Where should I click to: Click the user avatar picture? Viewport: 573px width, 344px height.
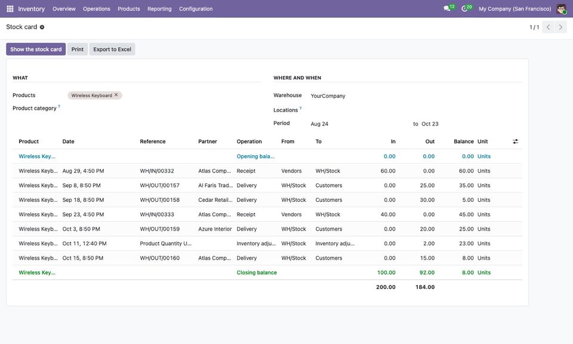561,9
